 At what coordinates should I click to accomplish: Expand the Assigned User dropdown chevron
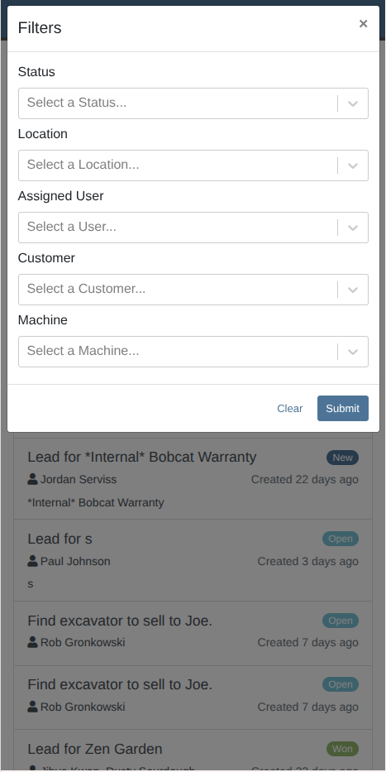[353, 228]
